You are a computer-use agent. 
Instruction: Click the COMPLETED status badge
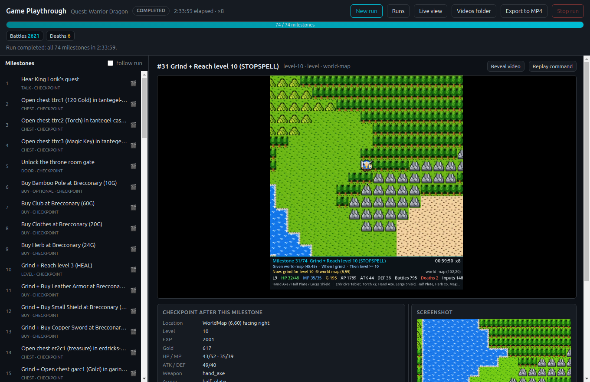tap(151, 10)
